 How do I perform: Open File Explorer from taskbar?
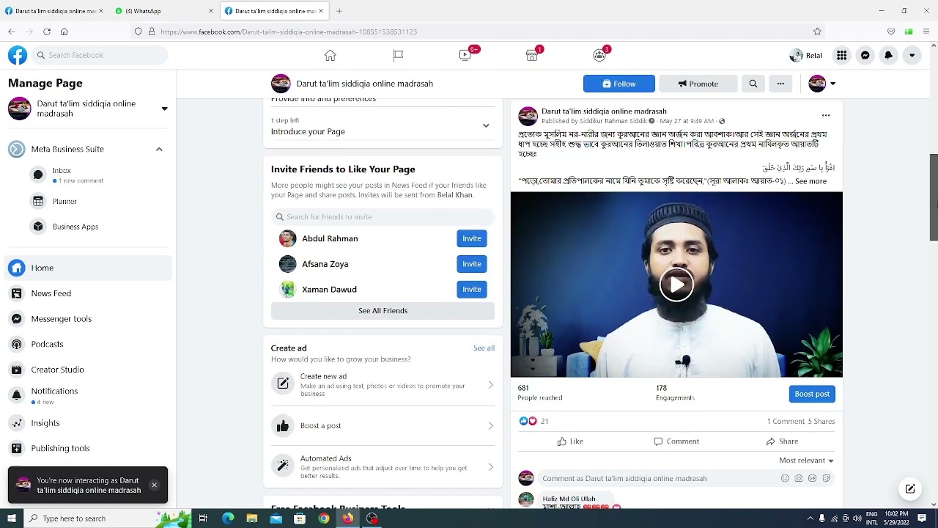252,518
